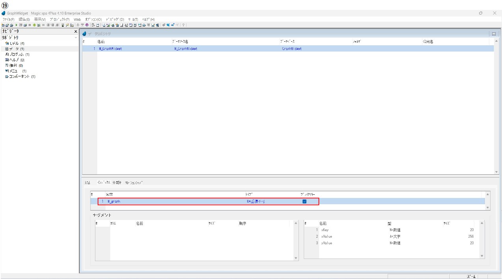
Task: Click the green bug debug toolbar icon
Action: [x=34, y=25]
